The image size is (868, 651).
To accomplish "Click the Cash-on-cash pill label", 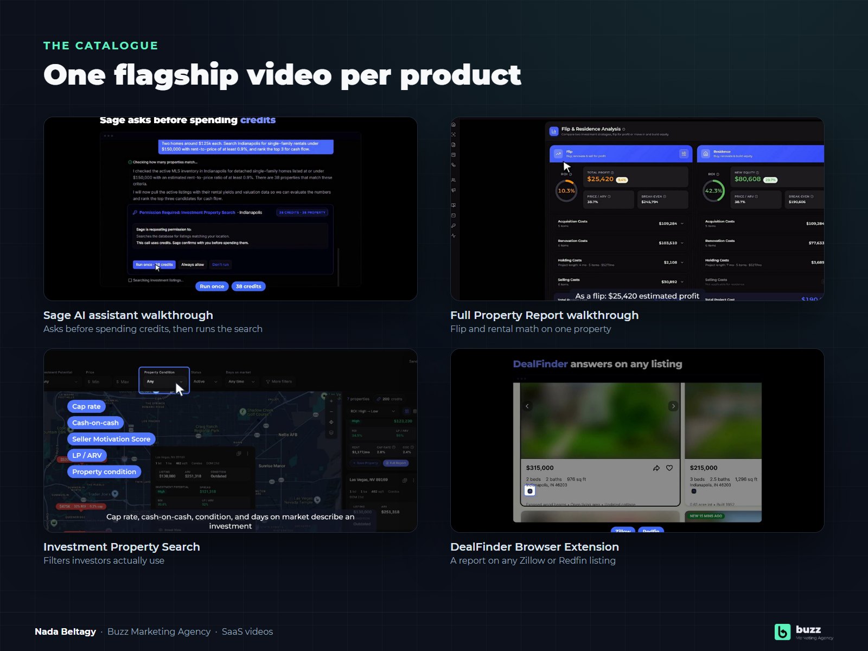I will [x=95, y=423].
